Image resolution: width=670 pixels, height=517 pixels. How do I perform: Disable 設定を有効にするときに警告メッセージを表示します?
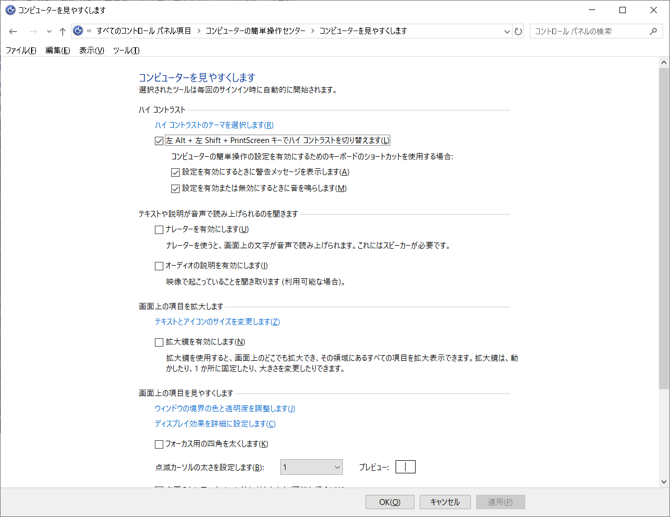(175, 172)
